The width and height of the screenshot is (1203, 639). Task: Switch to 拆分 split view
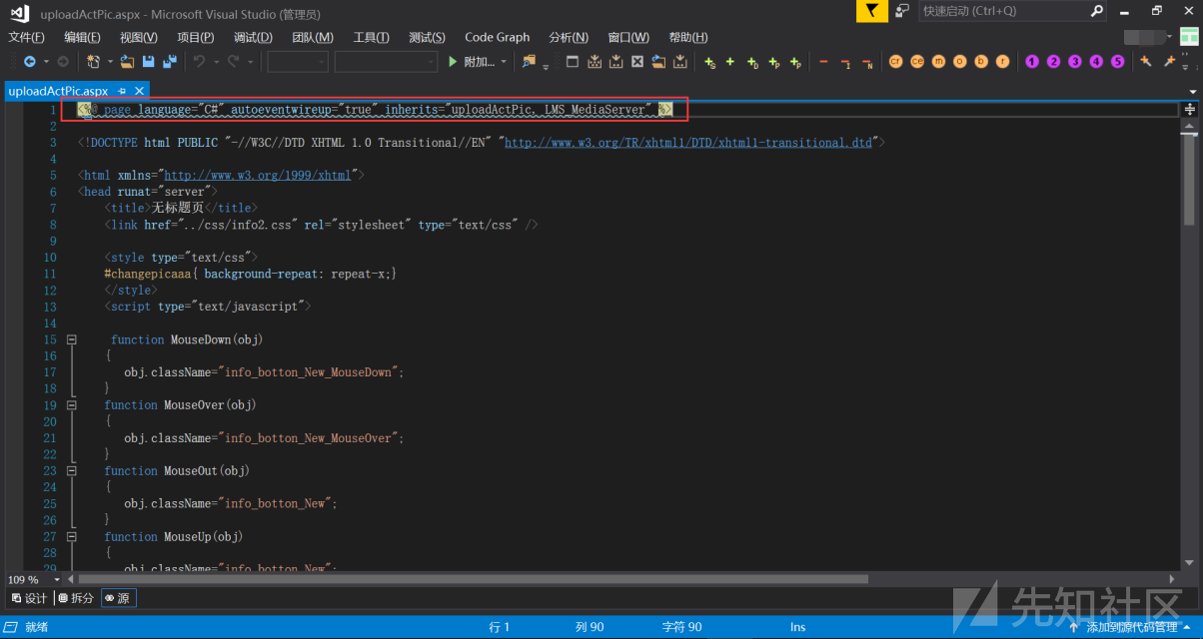click(x=76, y=598)
